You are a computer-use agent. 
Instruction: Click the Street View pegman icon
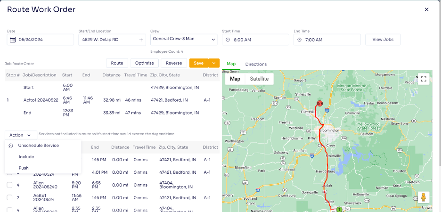pyautogui.click(x=424, y=197)
